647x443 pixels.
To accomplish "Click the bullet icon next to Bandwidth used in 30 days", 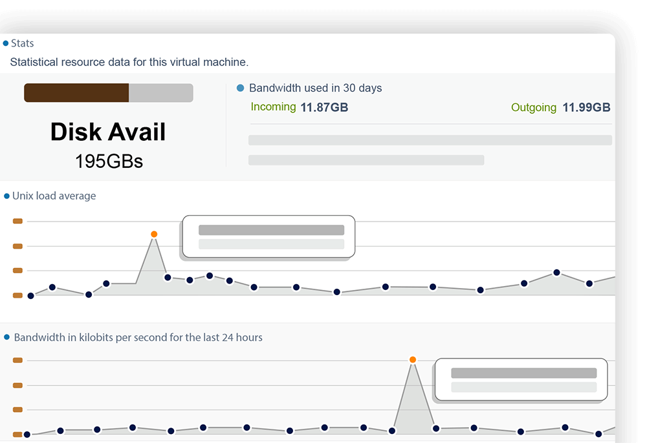I will (x=241, y=88).
